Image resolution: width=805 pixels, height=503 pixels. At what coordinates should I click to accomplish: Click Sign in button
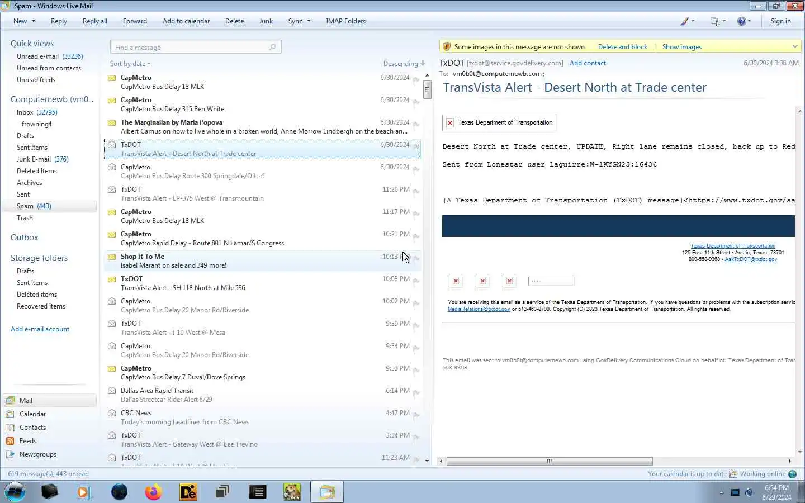point(780,21)
